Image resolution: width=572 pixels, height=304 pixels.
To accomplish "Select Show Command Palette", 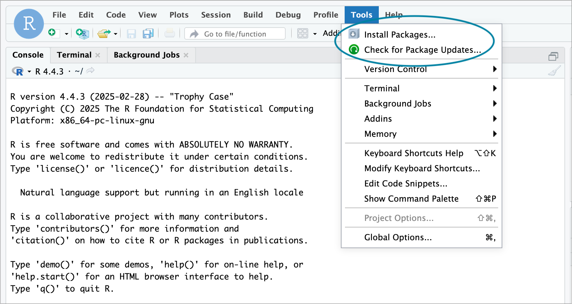I will (422, 199).
